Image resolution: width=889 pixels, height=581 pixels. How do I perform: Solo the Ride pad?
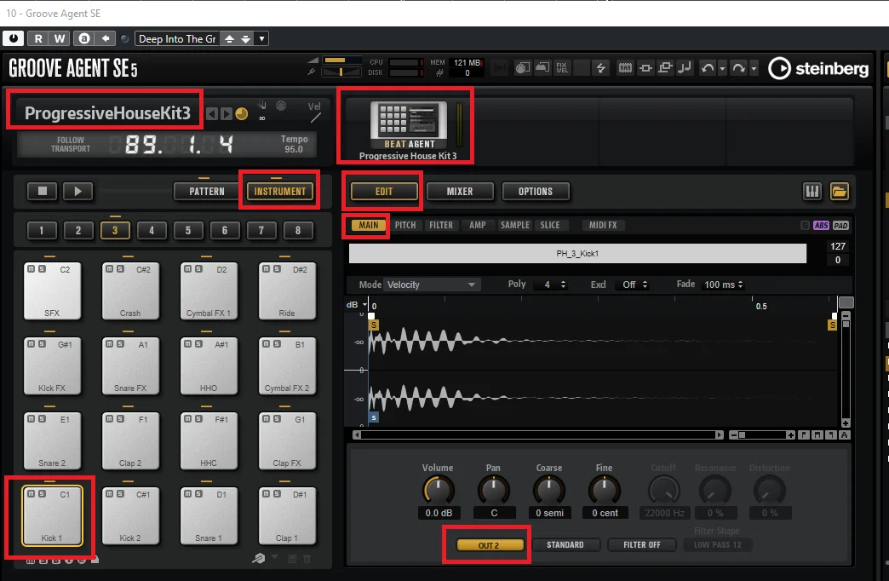pyautogui.click(x=277, y=269)
